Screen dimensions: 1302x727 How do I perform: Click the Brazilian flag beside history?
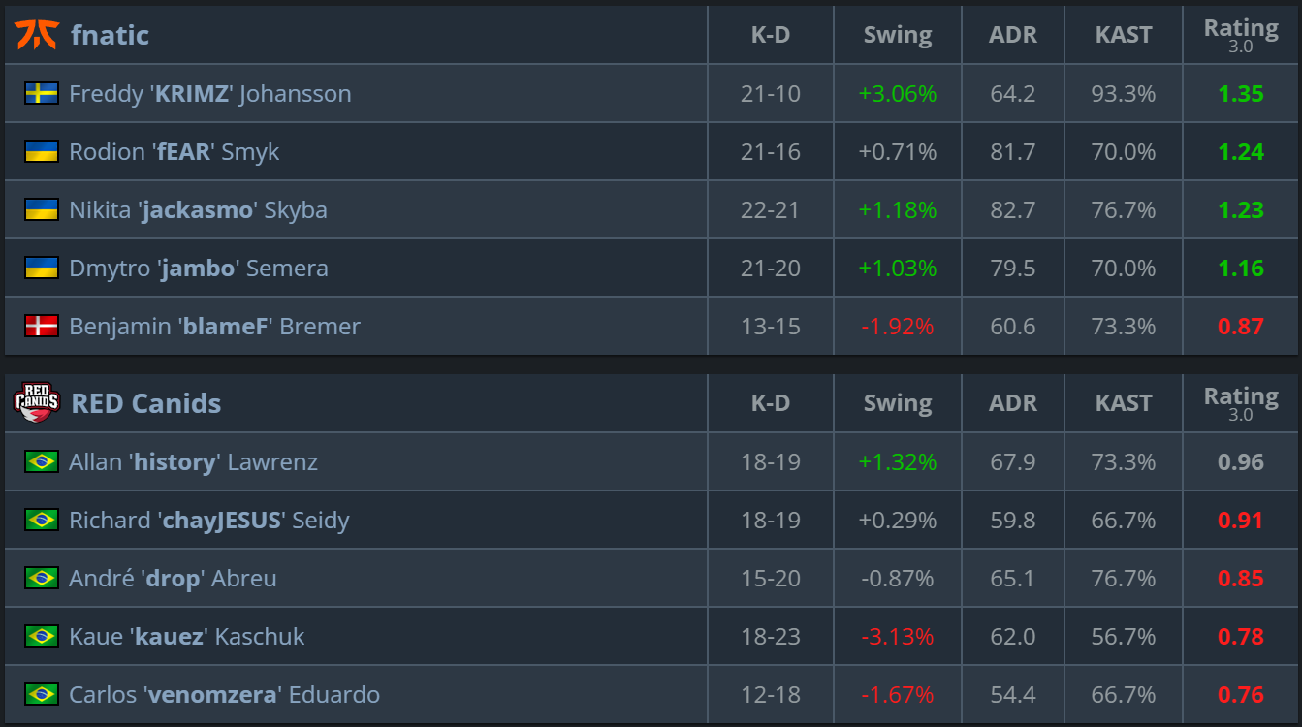[42, 461]
